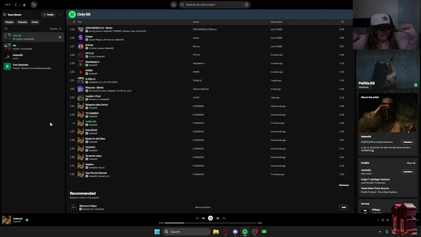Open the Browse icon in search bar

point(246,5)
